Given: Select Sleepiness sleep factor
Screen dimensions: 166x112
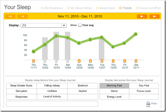Looking at the screenshot, I should coord(21,97).
